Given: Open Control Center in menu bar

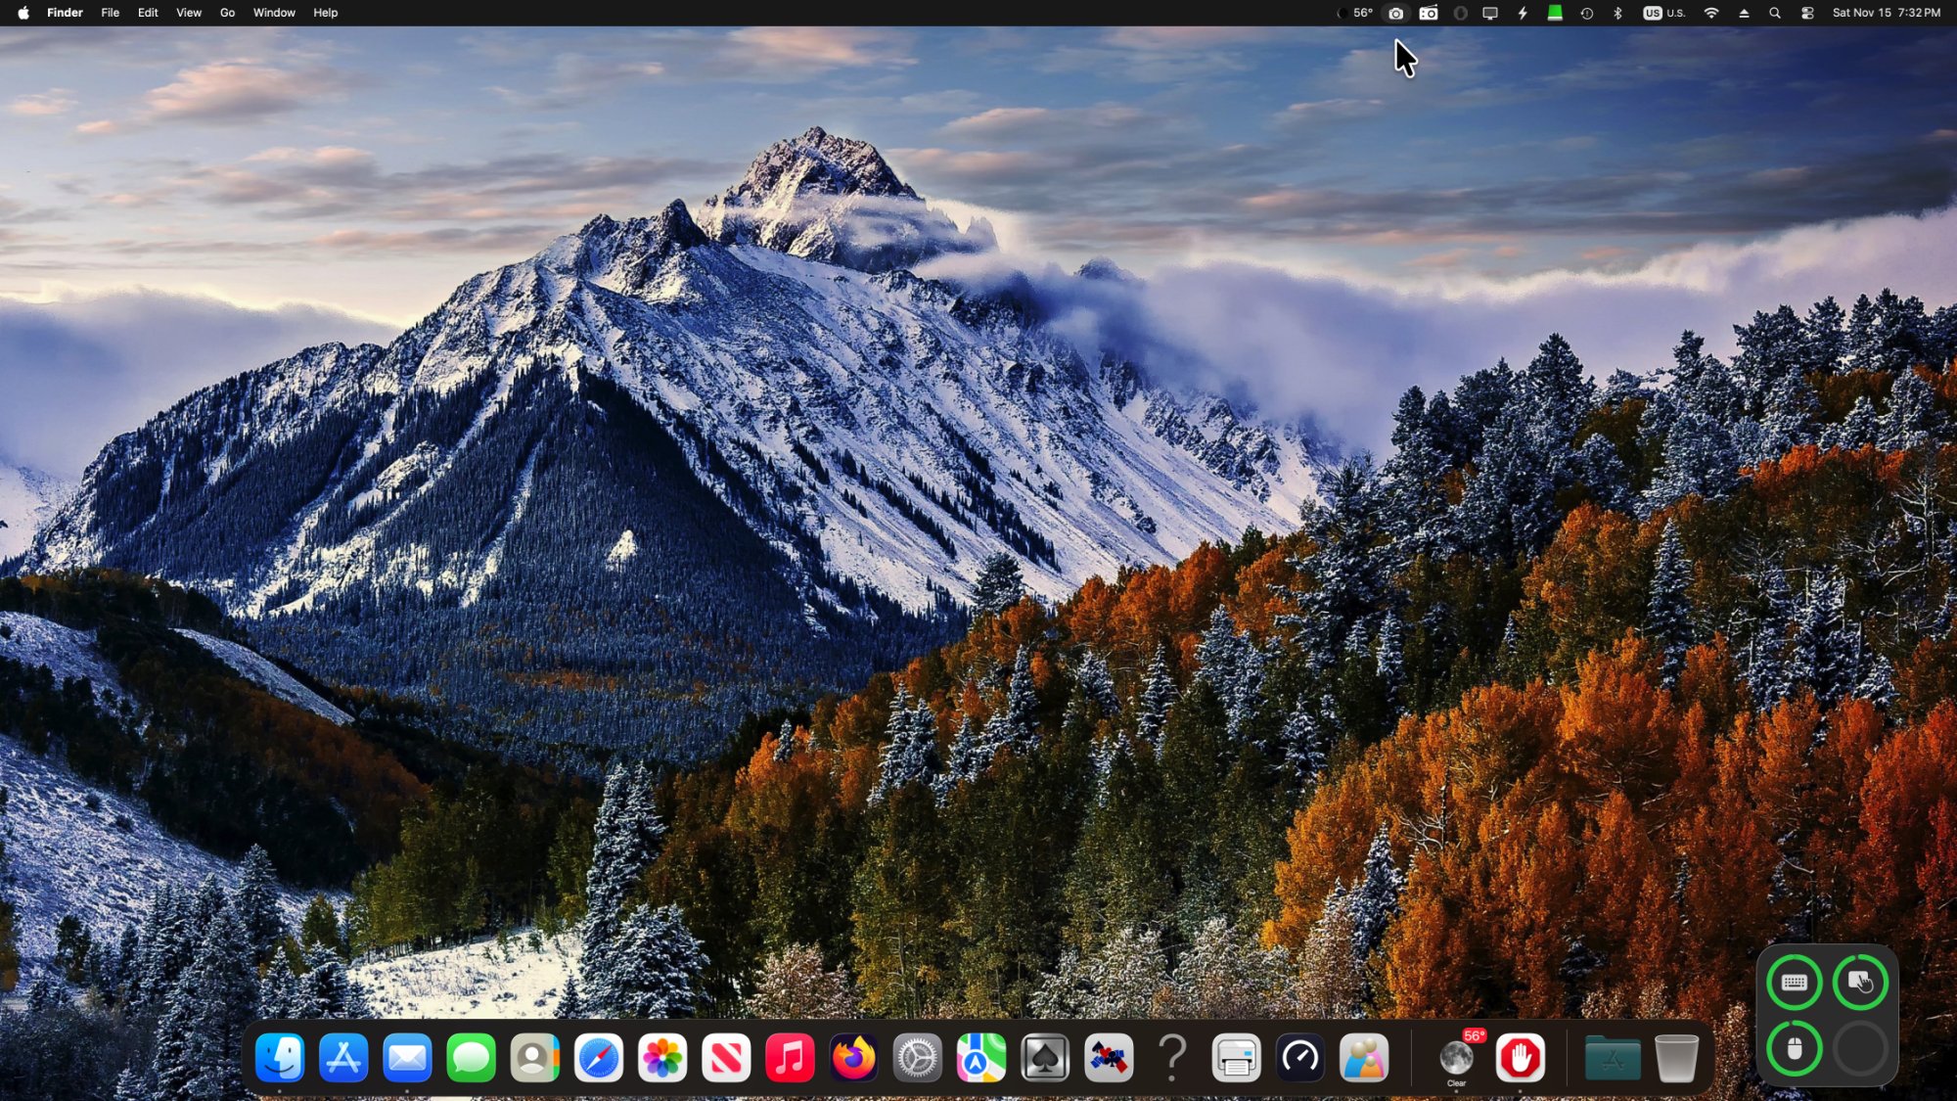Looking at the screenshot, I should point(1807,13).
